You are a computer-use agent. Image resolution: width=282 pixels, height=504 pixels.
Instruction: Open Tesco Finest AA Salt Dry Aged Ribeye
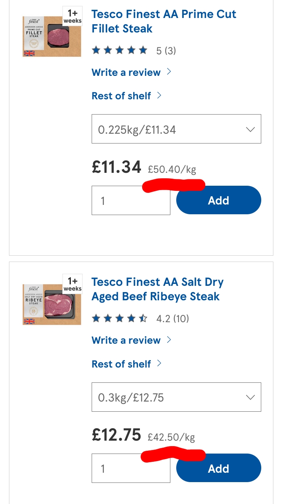pyautogui.click(x=157, y=289)
